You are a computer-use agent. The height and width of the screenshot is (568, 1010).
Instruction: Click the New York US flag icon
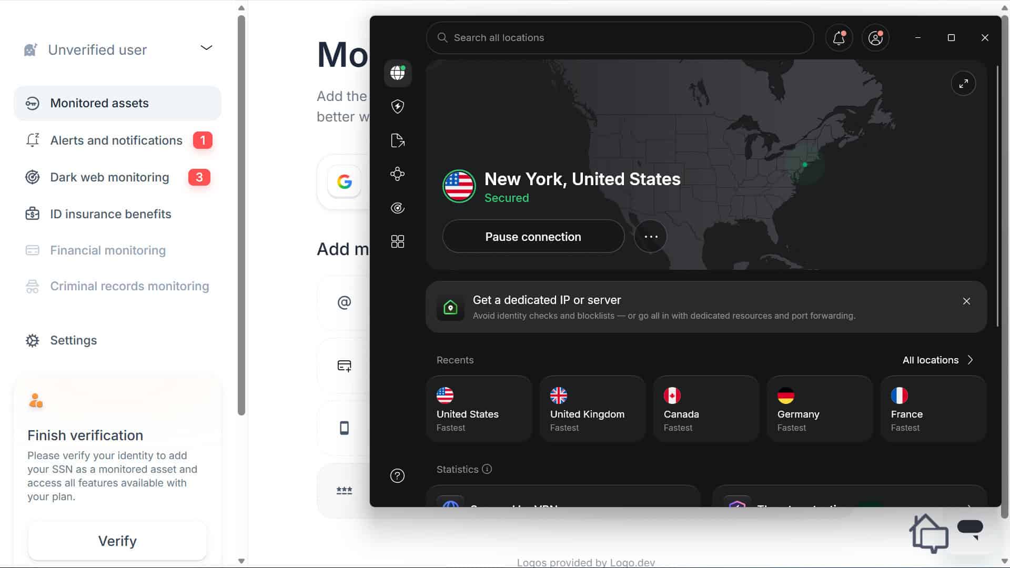click(459, 186)
